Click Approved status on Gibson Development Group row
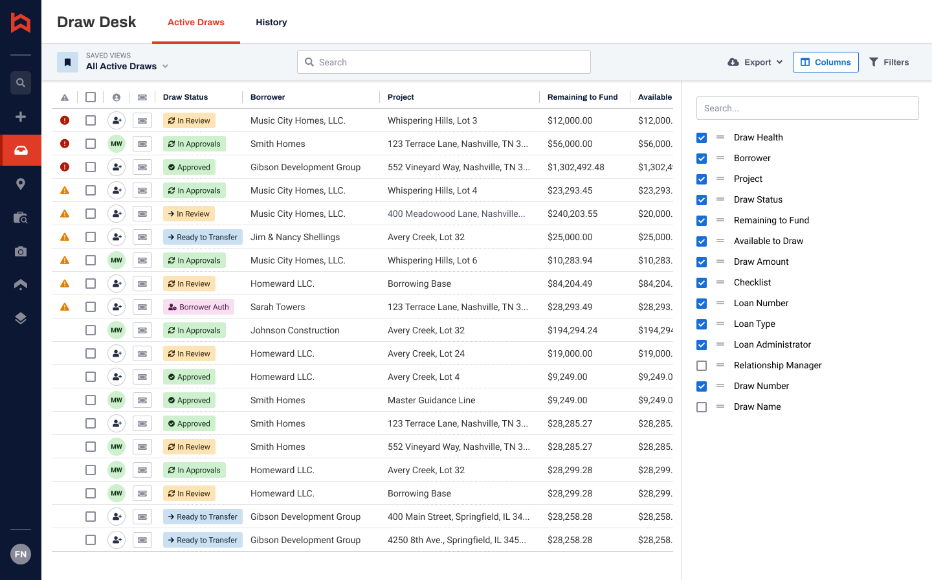Viewport: 932px width, 580px height. pyautogui.click(x=189, y=167)
